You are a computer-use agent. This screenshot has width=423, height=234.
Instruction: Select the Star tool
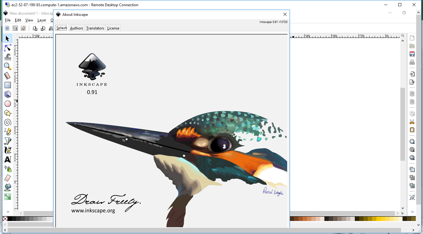point(8,113)
